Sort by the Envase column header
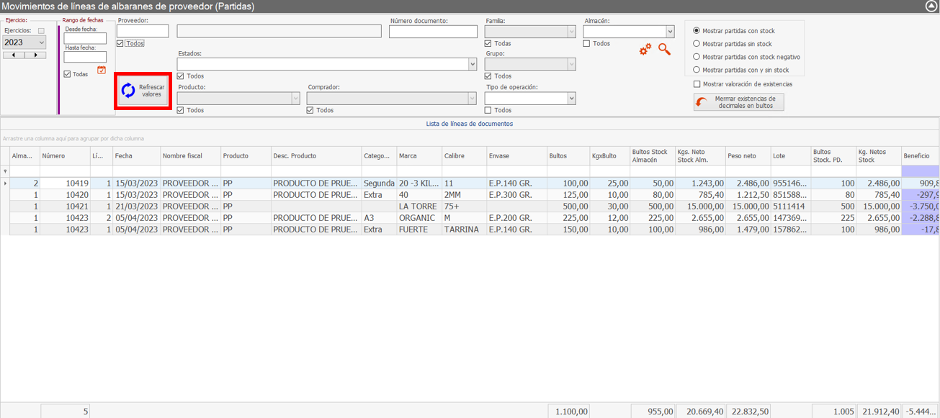The width and height of the screenshot is (940, 418). click(516, 156)
